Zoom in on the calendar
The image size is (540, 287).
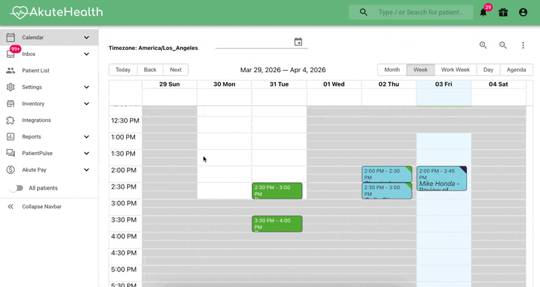pyautogui.click(x=483, y=45)
